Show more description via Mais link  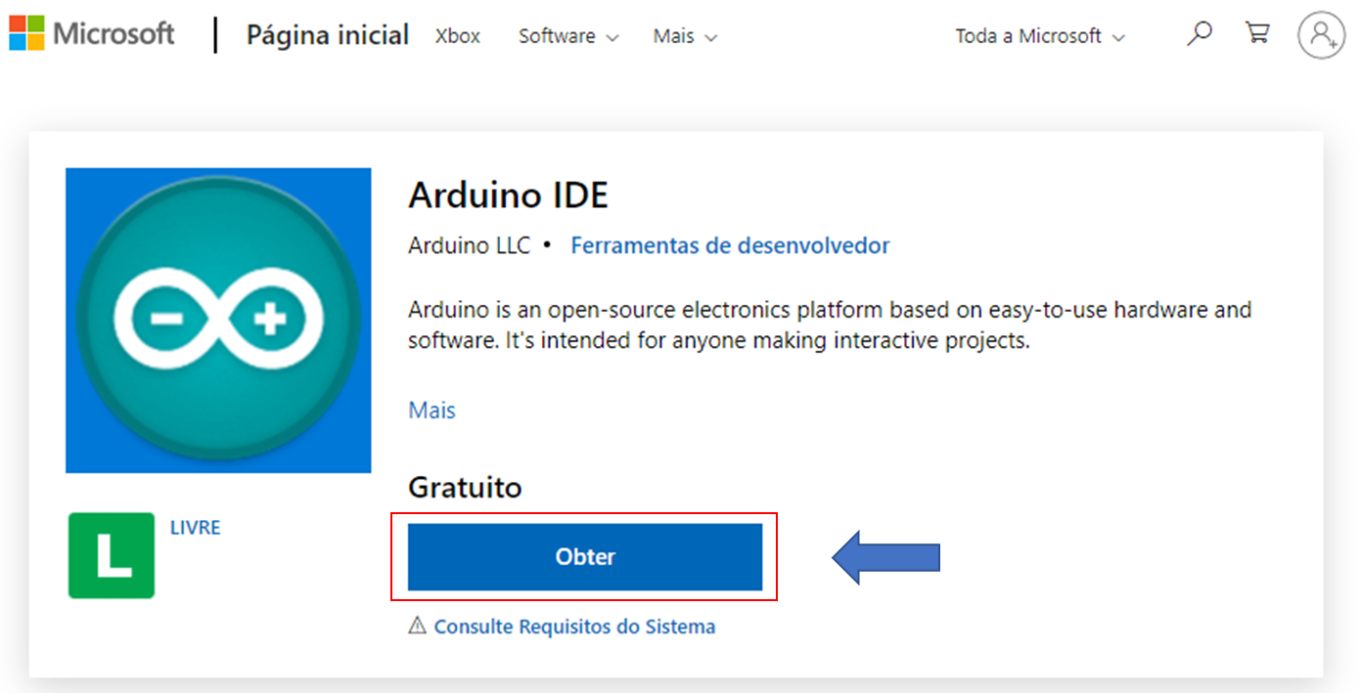pyautogui.click(x=432, y=410)
